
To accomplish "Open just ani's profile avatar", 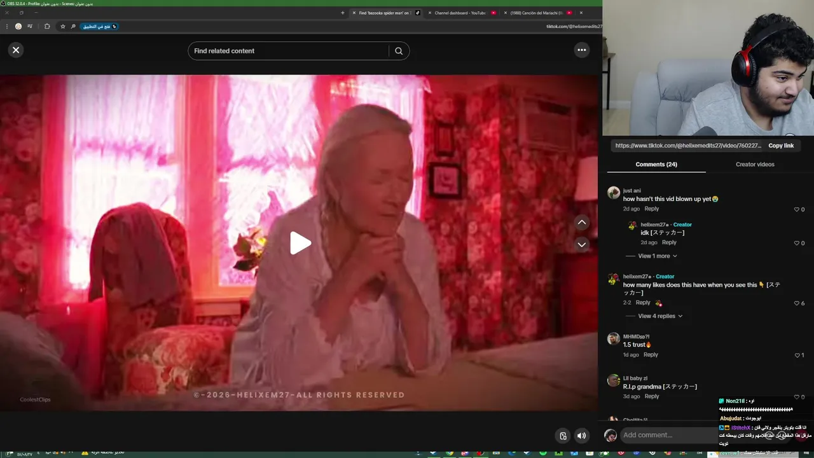I will point(614,193).
